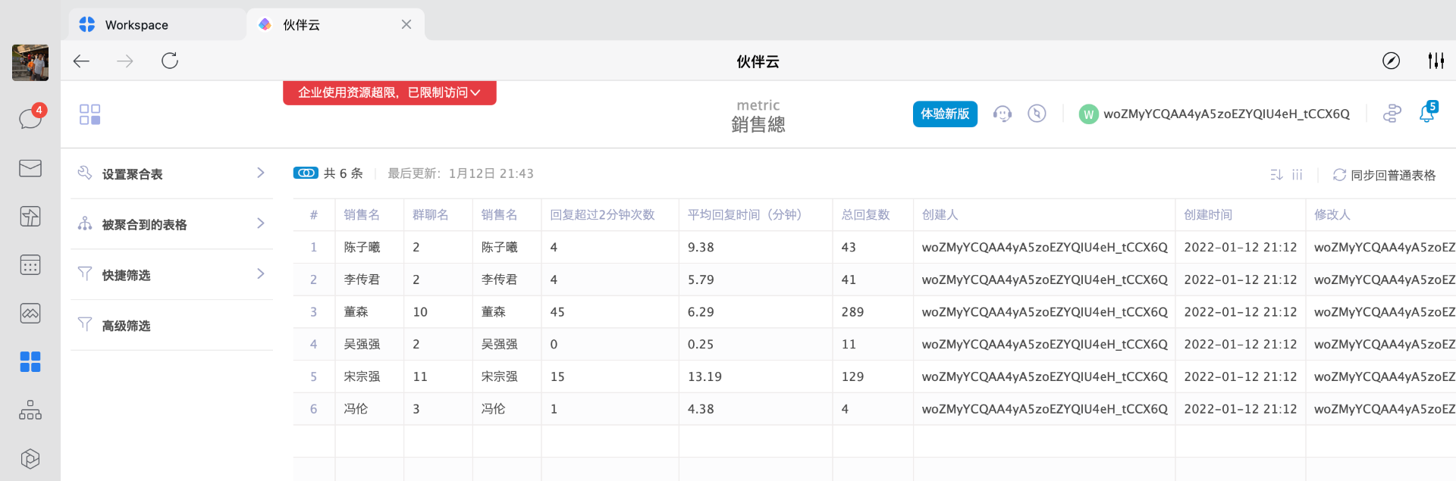Image resolution: width=1456 pixels, height=481 pixels.
Task: Open 高级筛选 advanced filter
Action: pos(126,326)
